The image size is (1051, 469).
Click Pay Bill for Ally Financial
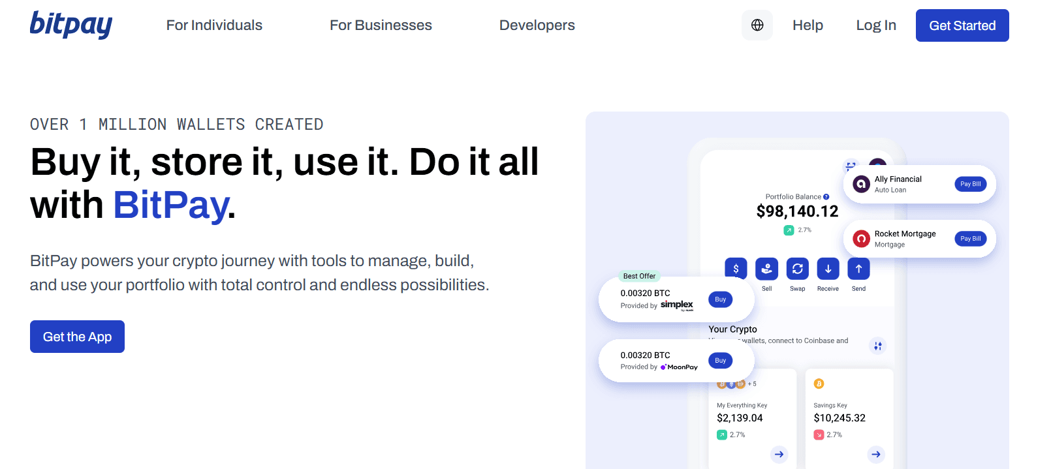point(971,184)
